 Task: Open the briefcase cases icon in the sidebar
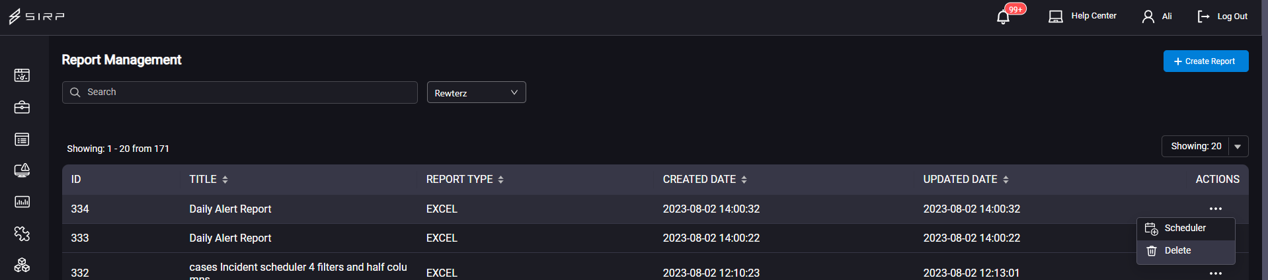22,107
